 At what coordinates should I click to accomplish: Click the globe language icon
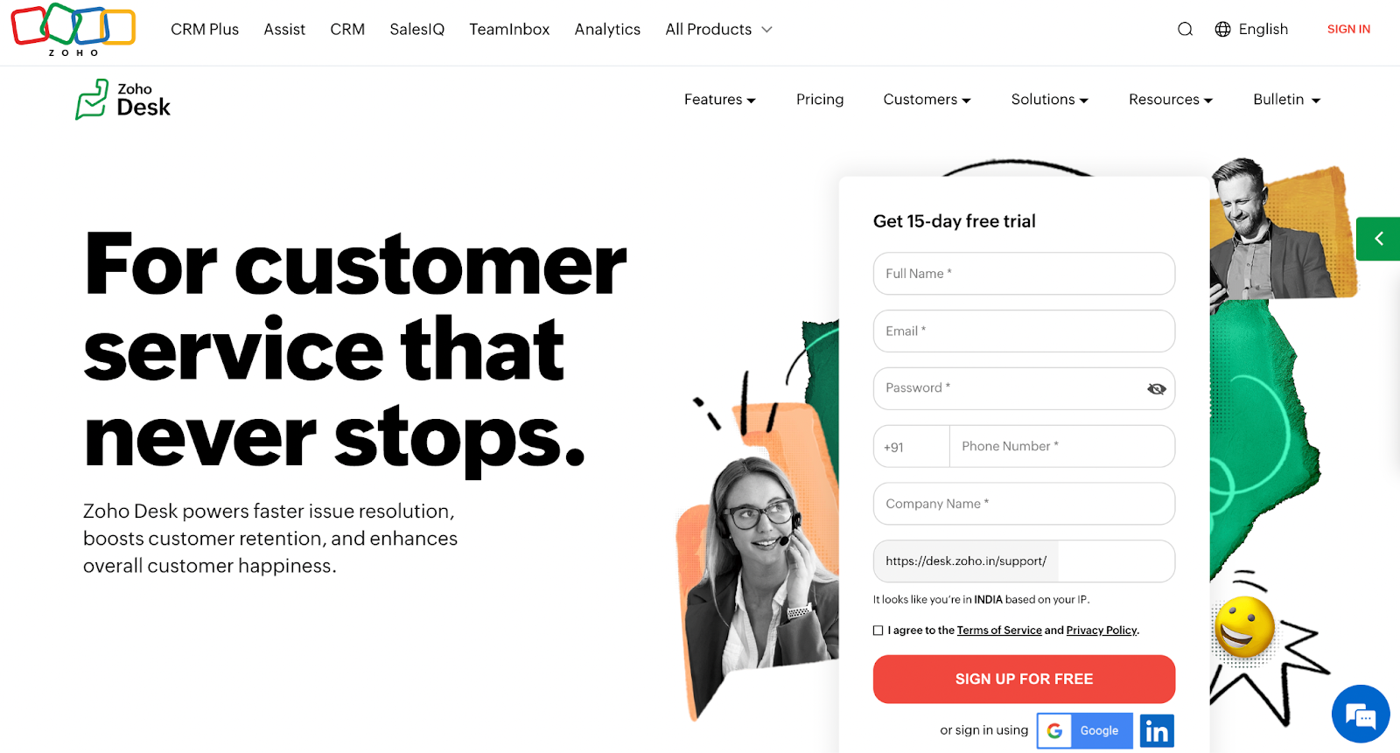[1222, 30]
